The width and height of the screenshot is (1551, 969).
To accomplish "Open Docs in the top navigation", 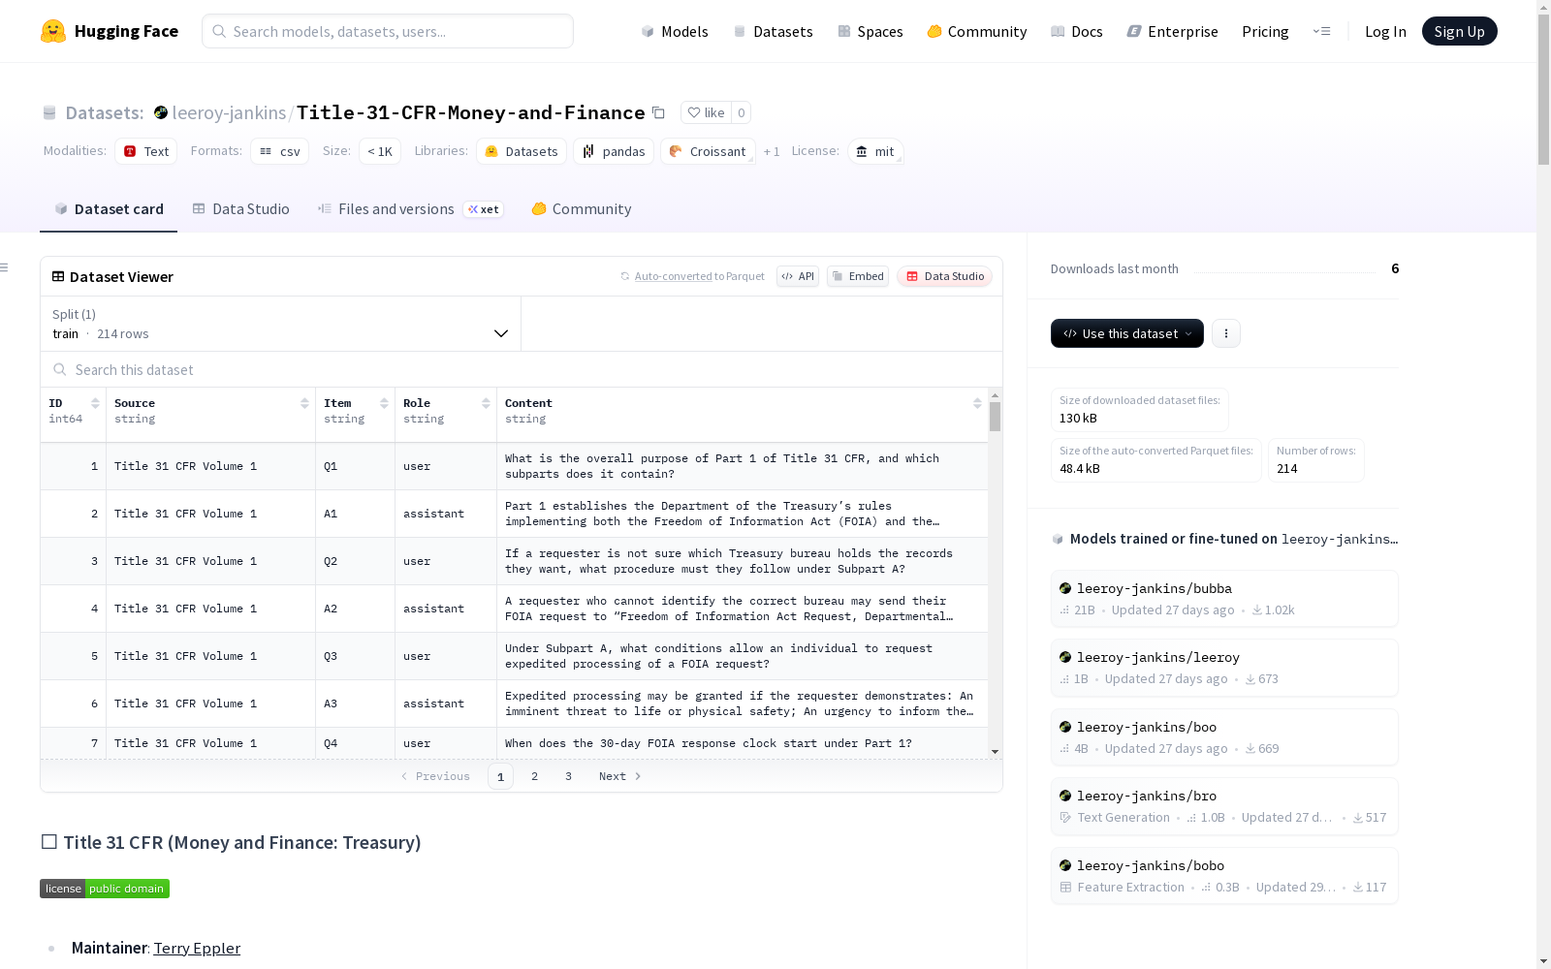I will tap(1077, 31).
